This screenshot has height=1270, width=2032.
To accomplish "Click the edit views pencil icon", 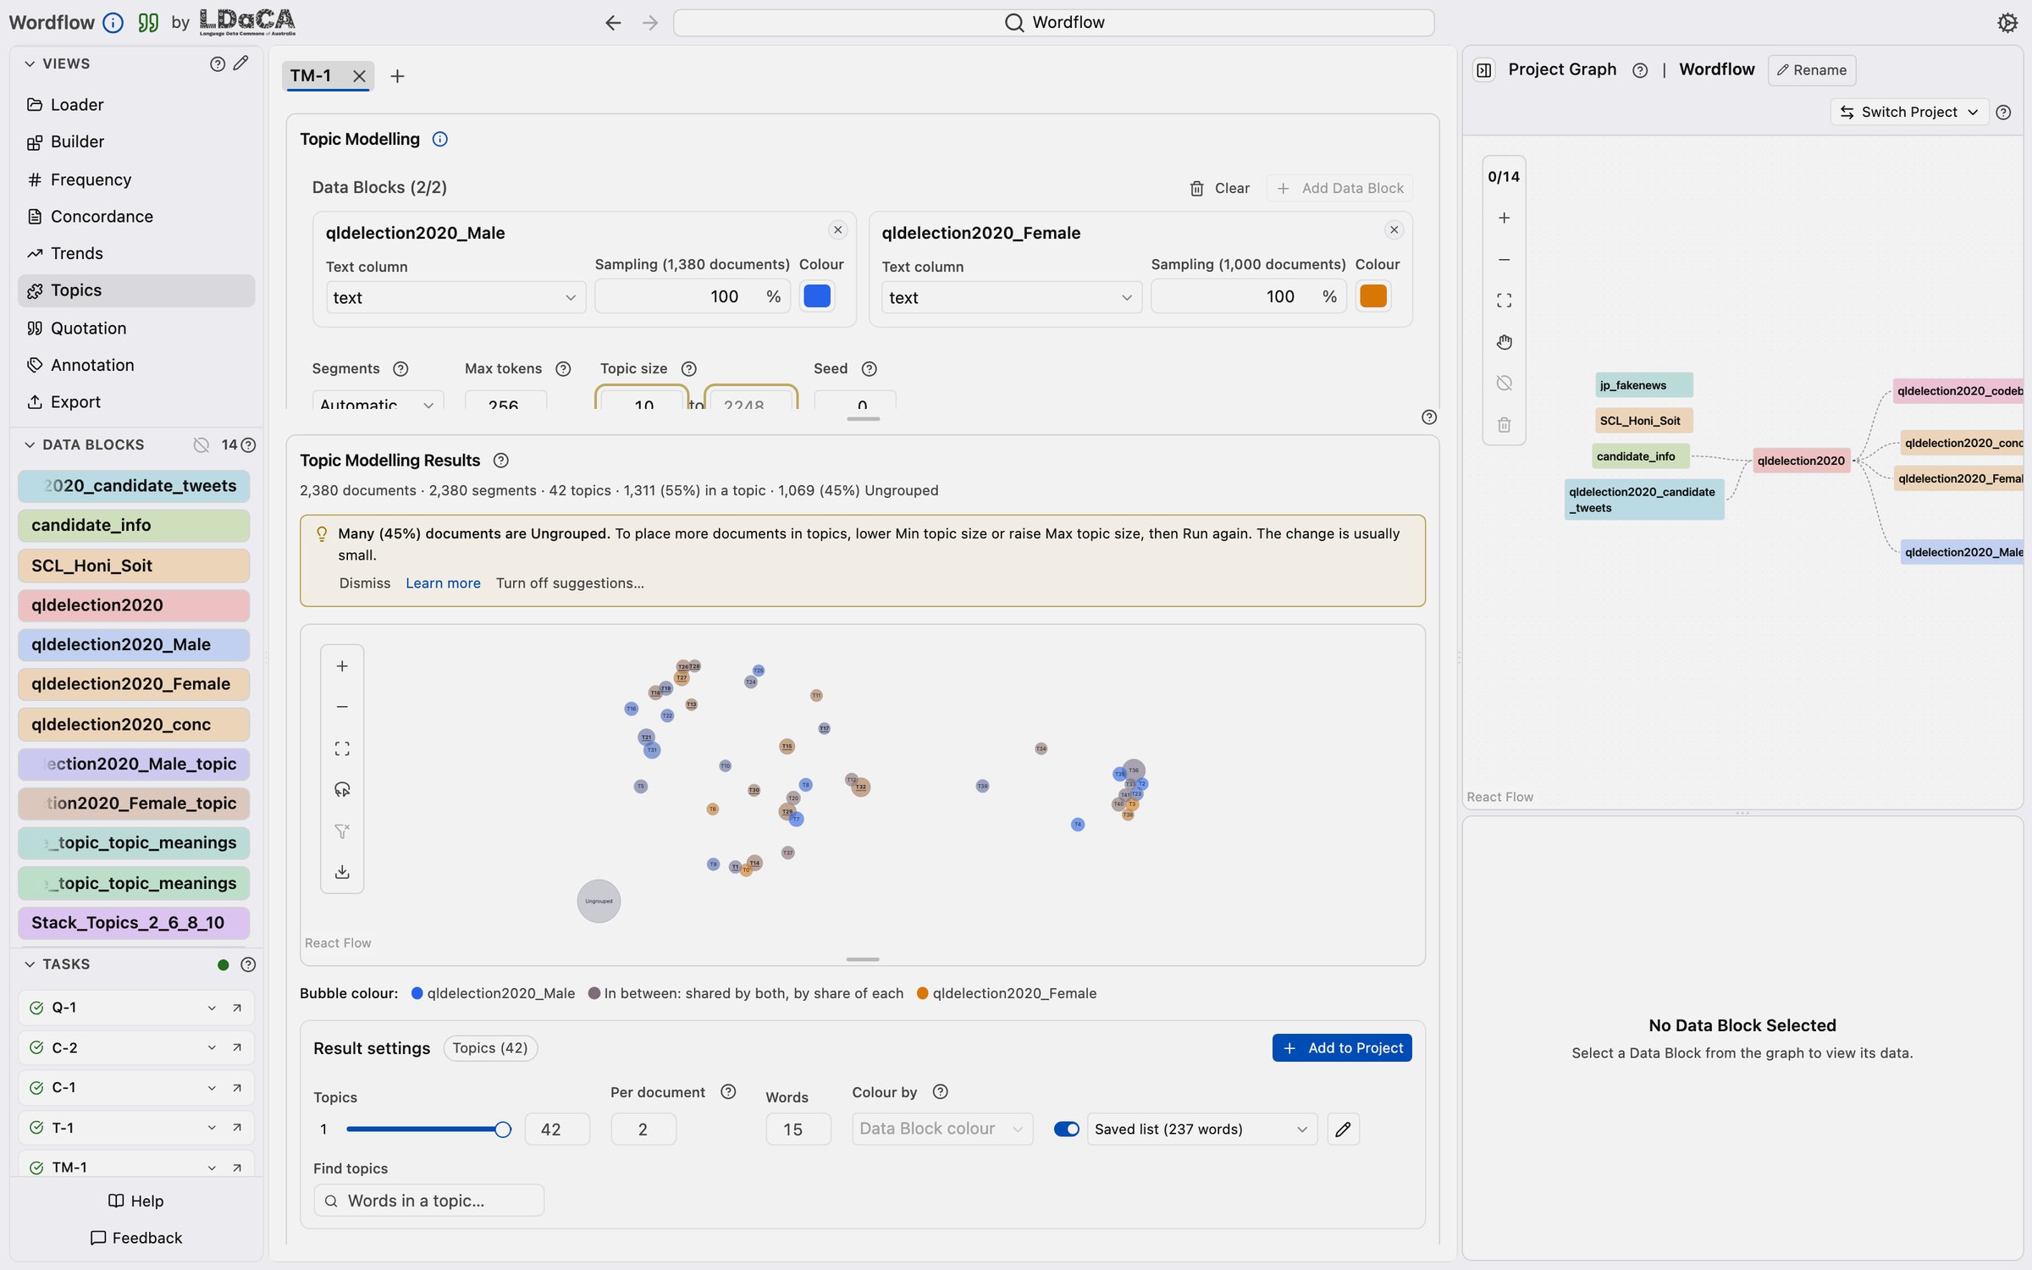I will point(241,63).
